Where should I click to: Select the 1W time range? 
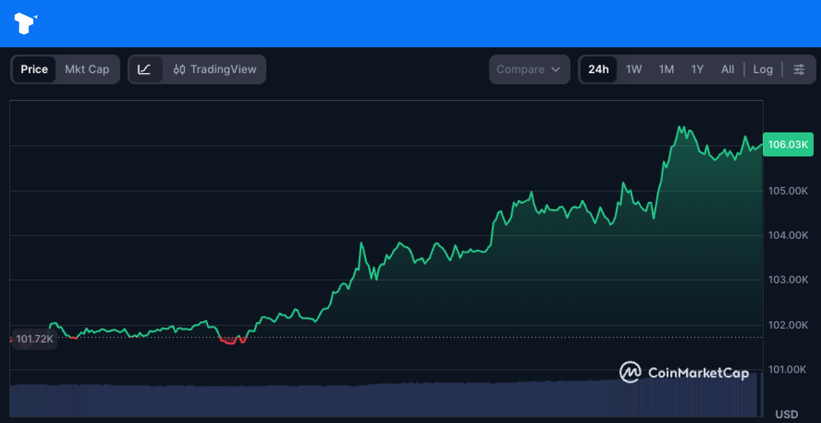(x=634, y=69)
